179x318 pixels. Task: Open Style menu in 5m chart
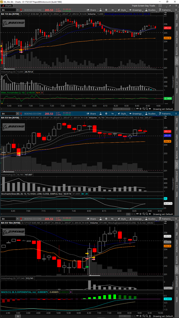point(122,114)
